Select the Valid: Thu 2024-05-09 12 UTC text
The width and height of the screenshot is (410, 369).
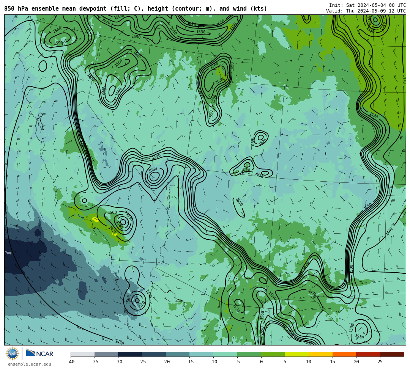pyautogui.click(x=366, y=11)
